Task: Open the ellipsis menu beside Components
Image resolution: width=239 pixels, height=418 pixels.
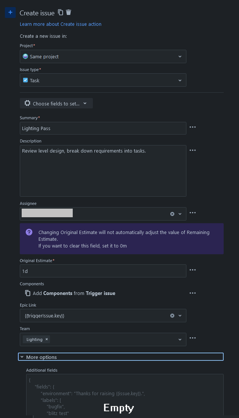Action: click(x=192, y=293)
